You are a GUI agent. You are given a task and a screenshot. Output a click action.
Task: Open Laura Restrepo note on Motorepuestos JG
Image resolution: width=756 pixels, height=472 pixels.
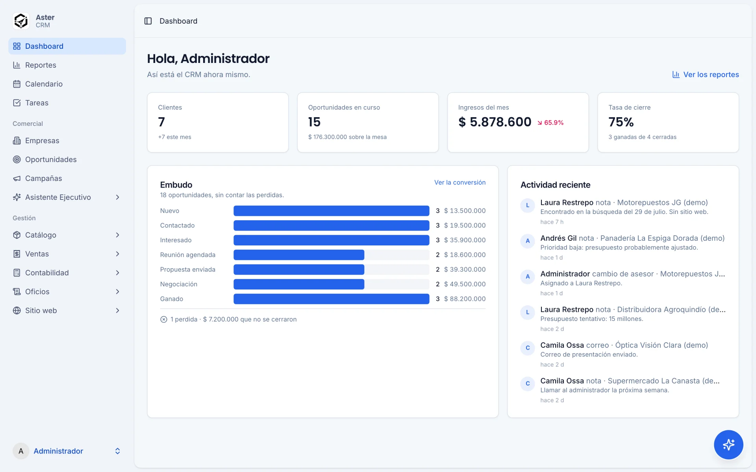(624, 212)
